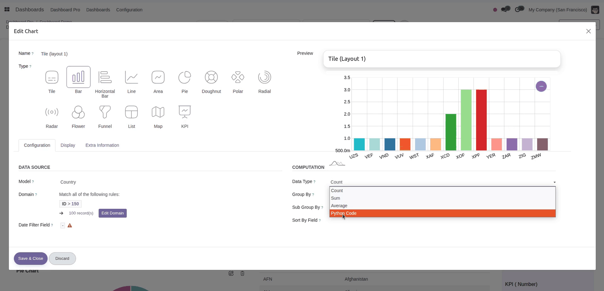Choose Sum option in Data Type list
604x291 pixels.
click(x=442, y=198)
